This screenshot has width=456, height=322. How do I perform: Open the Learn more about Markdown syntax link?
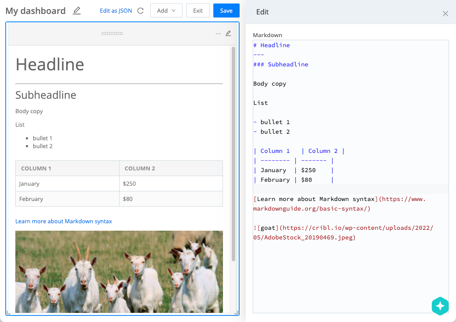[x=64, y=221]
